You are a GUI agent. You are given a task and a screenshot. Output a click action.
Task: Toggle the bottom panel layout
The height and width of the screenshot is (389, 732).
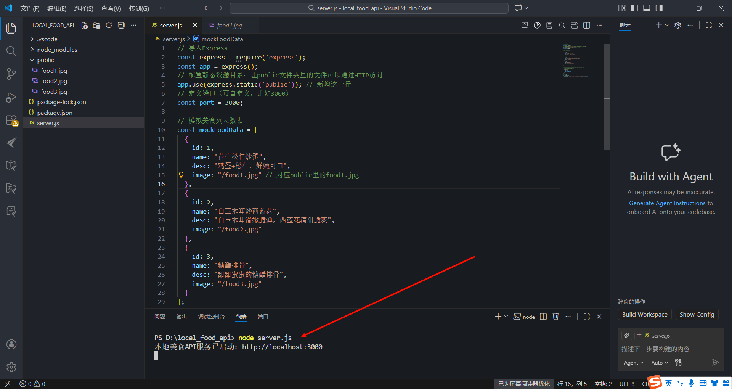(x=647, y=8)
